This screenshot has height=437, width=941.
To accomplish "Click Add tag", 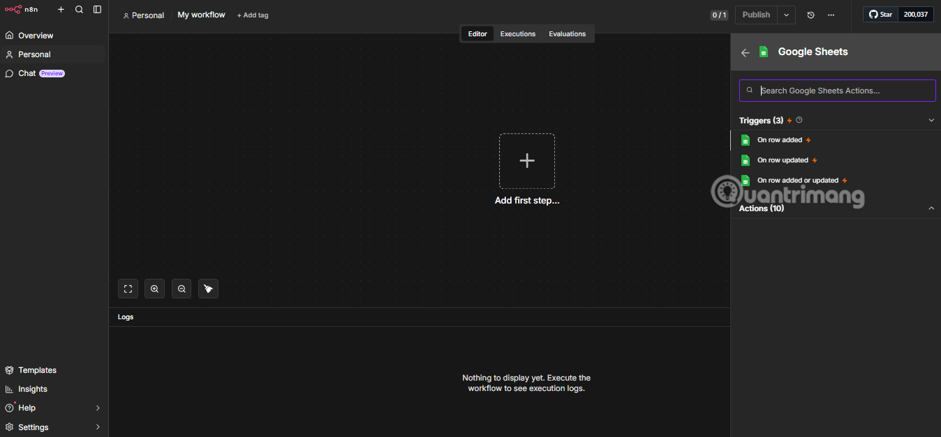I will [x=253, y=15].
